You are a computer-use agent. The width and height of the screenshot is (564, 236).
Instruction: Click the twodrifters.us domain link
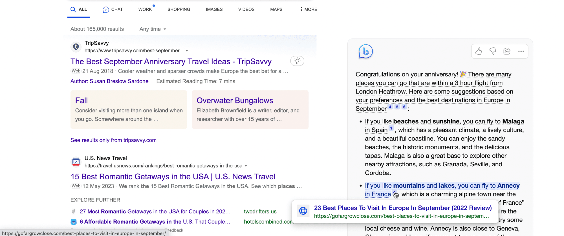click(260, 211)
